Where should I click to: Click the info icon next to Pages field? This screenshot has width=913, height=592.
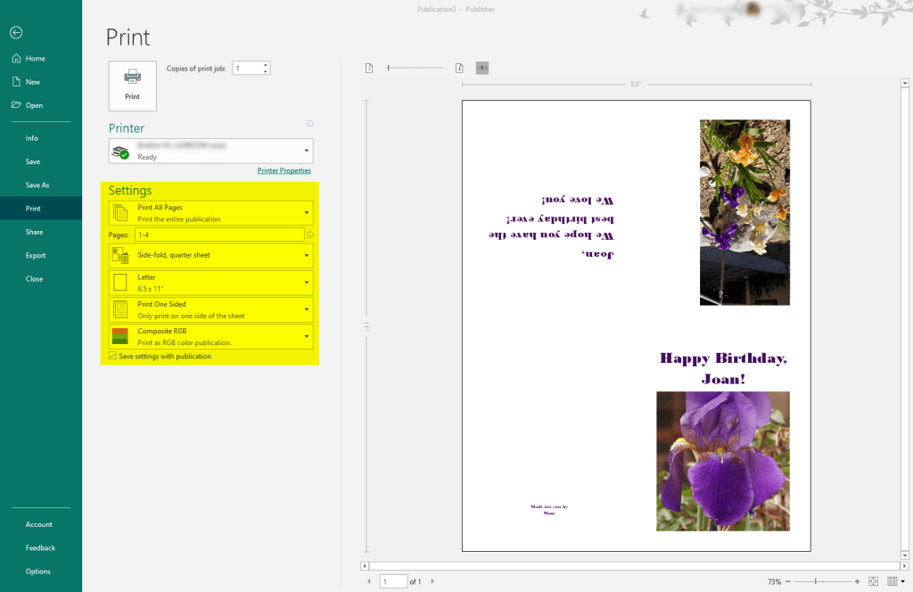coord(309,234)
